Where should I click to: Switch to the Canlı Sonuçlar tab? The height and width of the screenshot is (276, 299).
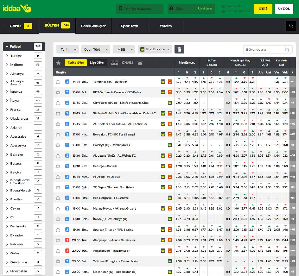pyautogui.click(x=93, y=26)
